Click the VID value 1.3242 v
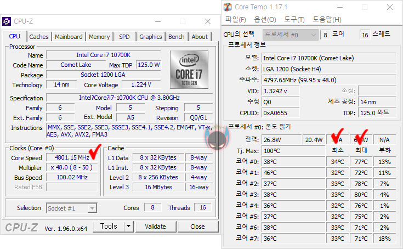This screenshot has width=403, height=249. coord(280,91)
